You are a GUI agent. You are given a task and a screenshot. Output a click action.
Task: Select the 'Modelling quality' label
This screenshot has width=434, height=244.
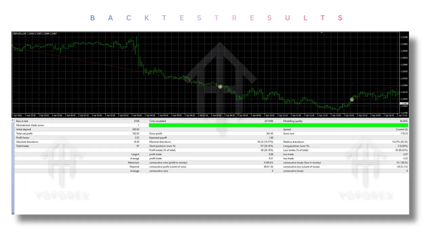[293, 121]
